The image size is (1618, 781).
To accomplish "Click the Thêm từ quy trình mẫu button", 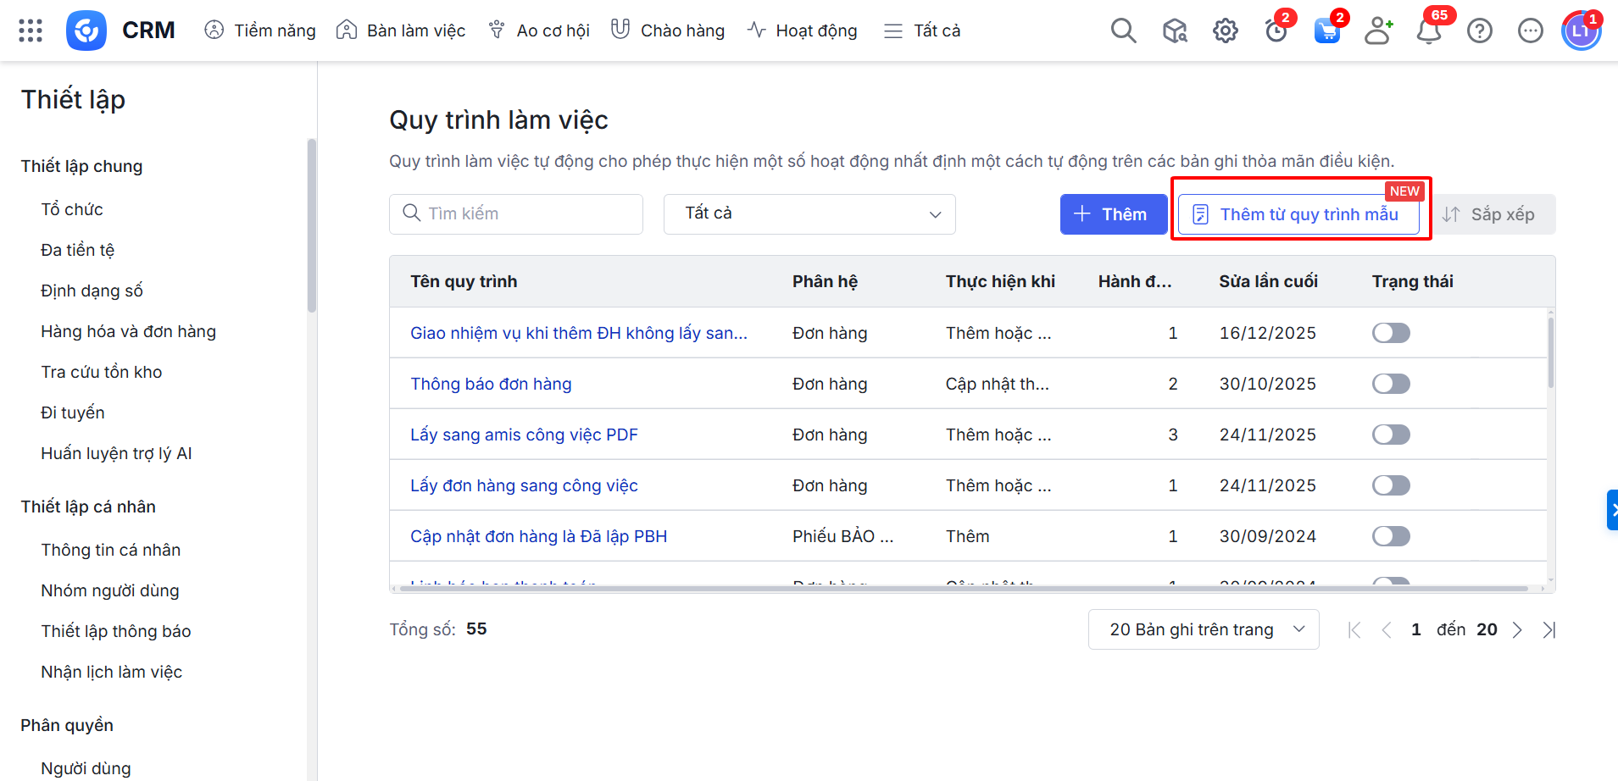I will point(1298,214).
